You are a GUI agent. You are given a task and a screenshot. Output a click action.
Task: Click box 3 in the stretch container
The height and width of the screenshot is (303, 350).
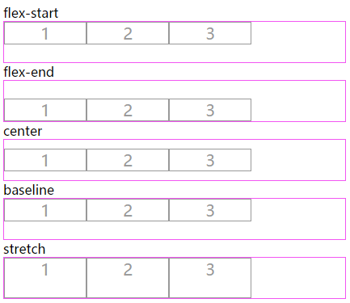coord(210,278)
